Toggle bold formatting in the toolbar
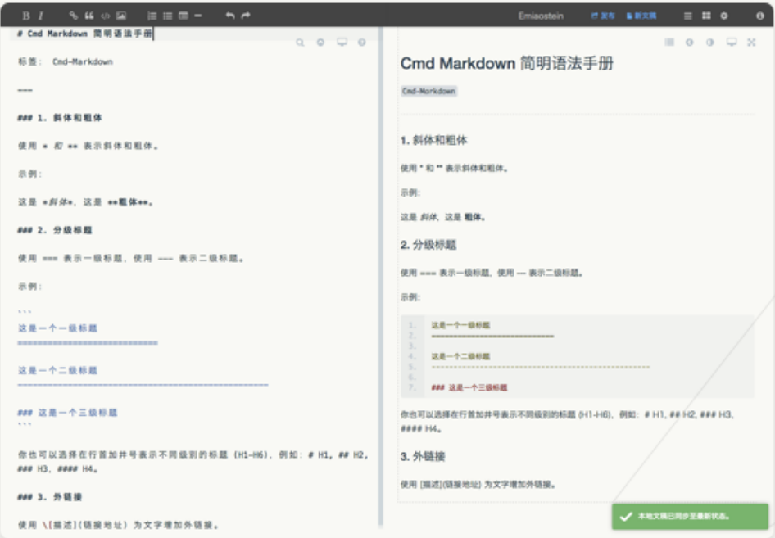 (26, 16)
